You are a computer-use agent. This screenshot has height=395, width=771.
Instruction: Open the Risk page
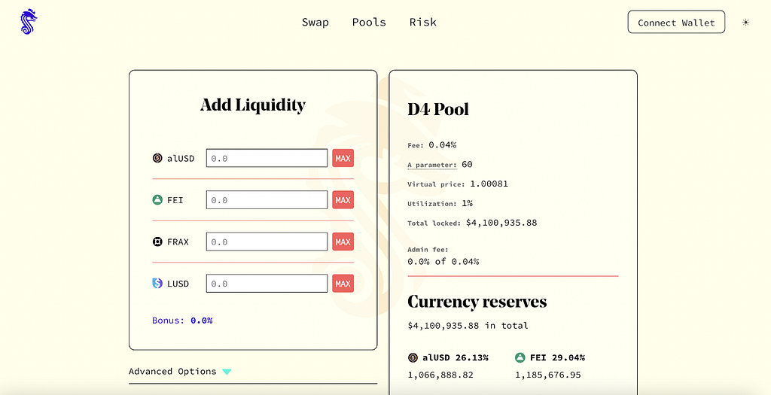(423, 22)
